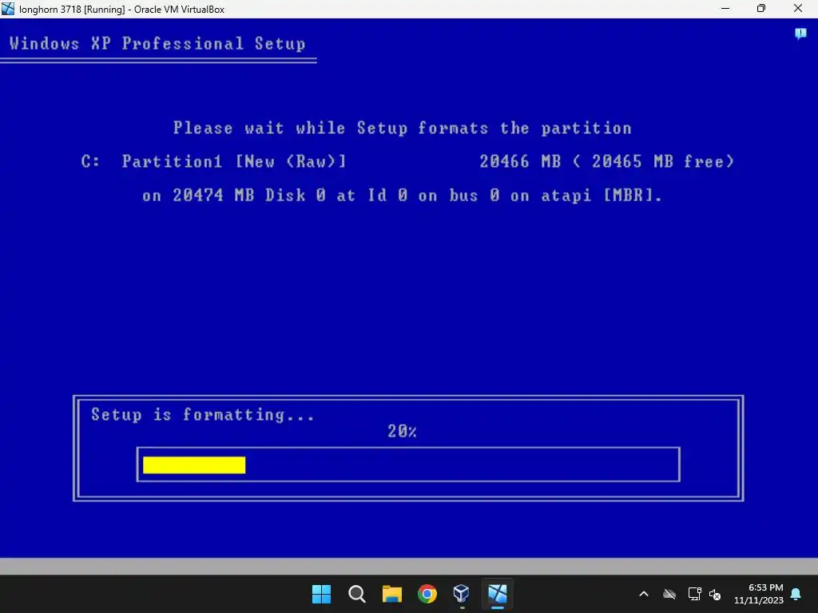Click 'on 20474 MB Disk 0' line
818x613 pixels.
(x=403, y=196)
